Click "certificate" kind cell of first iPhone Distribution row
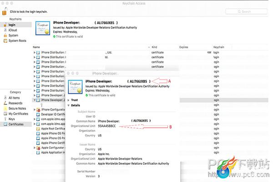Image resolution: width=273 pixels, height=182 pixels. [157, 52]
